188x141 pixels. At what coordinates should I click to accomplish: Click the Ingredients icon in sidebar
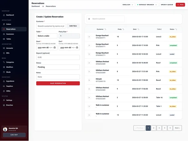pyautogui.click(x=4, y=81)
